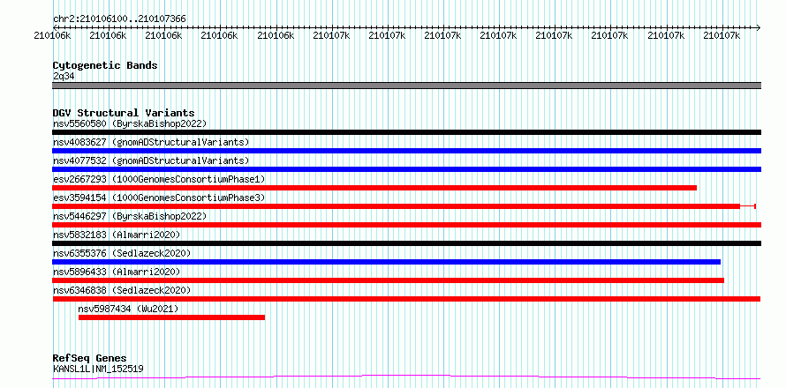Open the nsv4083627 gnomAD variant label
786x388 pixels.
[x=151, y=142]
